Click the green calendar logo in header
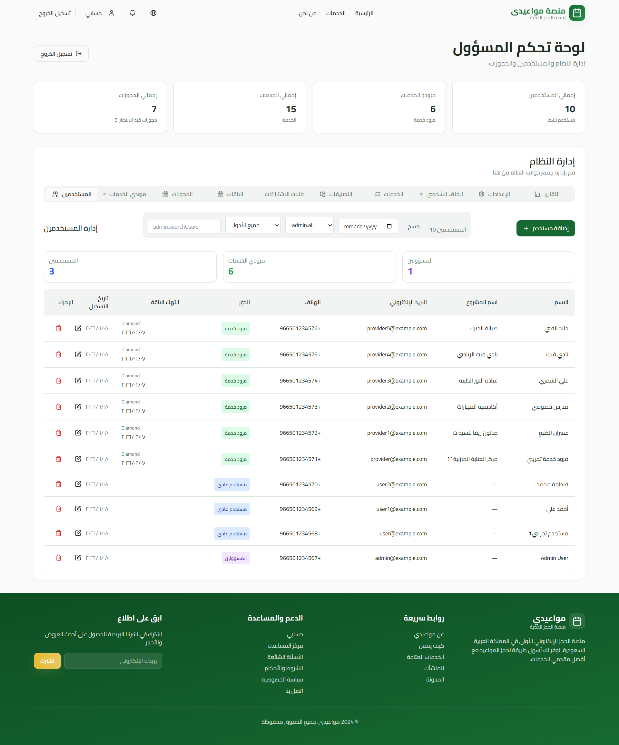The width and height of the screenshot is (619, 745). point(577,13)
